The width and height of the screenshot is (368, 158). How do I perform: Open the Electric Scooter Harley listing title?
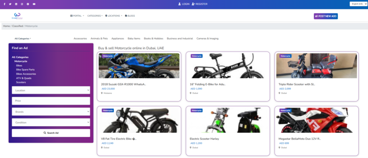(x=204, y=139)
